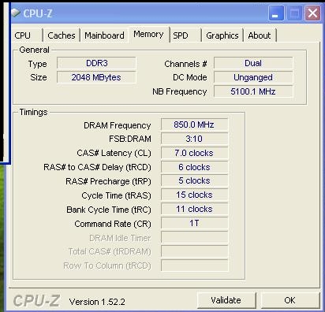Image resolution: width=325 pixels, height=312 pixels.
Task: Minimize the CPU-Z window
Action: coord(276,13)
